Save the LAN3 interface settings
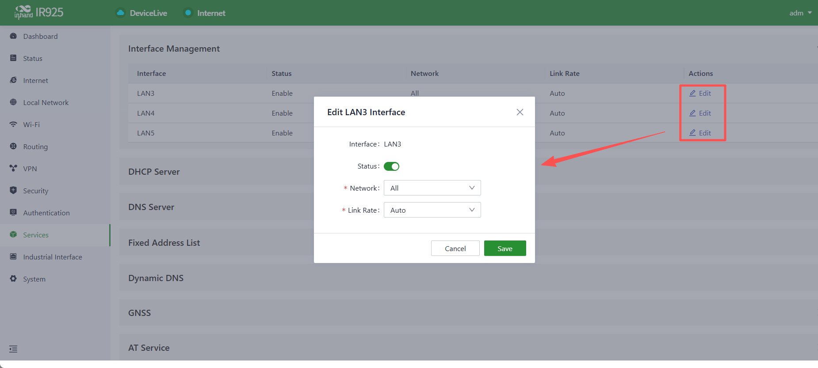Image resolution: width=818 pixels, height=368 pixels. tap(505, 248)
